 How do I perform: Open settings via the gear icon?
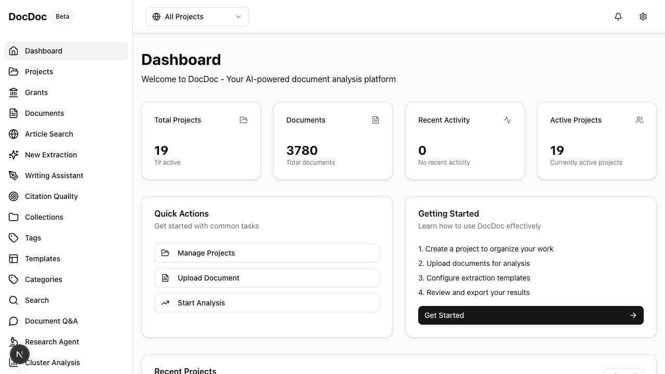(643, 17)
